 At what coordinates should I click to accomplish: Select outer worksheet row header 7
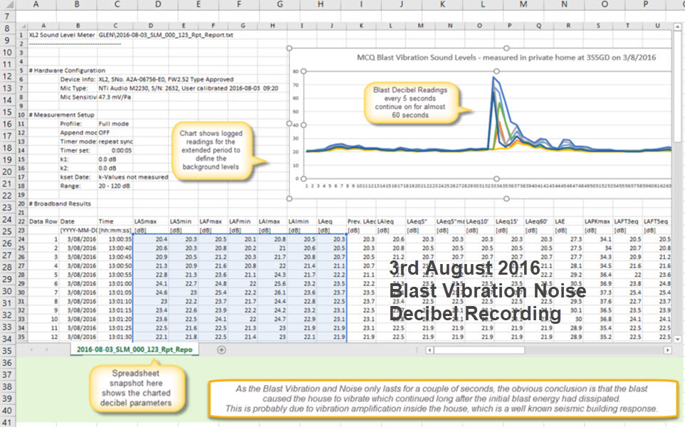point(7,16)
